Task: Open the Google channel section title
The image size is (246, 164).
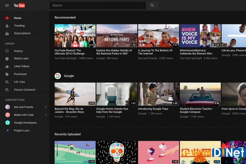Action: tap(69, 76)
